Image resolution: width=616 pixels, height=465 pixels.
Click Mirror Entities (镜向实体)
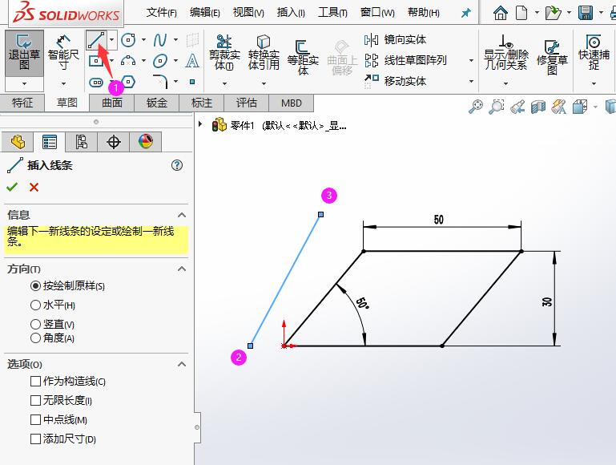point(395,40)
